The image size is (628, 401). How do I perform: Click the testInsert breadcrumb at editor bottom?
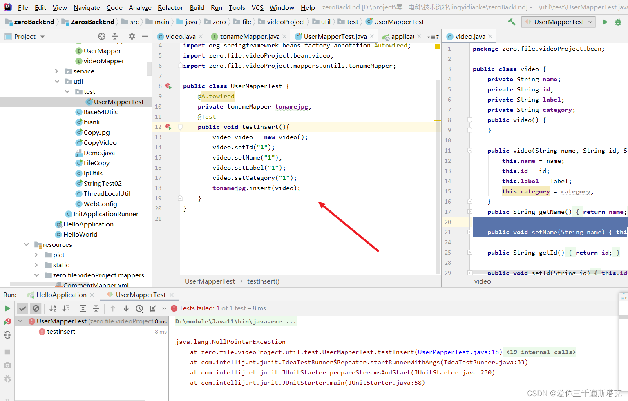point(263,281)
